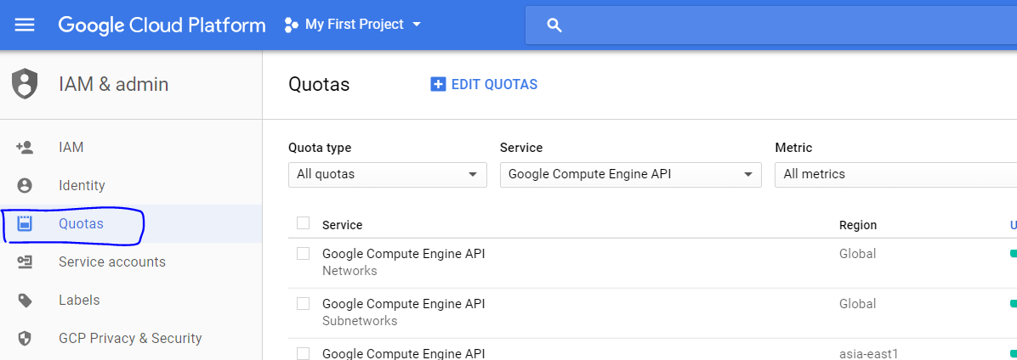Check the Networks quota row checkbox
This screenshot has width=1017, height=360.
pyautogui.click(x=304, y=254)
